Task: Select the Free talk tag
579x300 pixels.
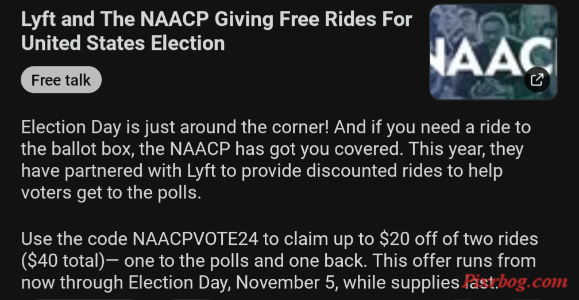Action: point(61,80)
